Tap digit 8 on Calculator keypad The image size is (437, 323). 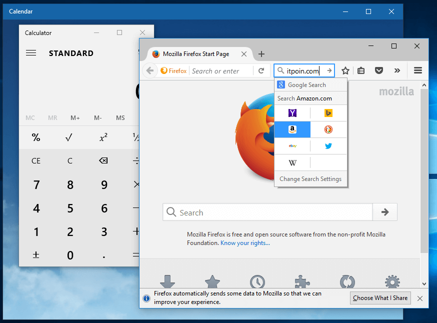pyautogui.click(x=70, y=185)
